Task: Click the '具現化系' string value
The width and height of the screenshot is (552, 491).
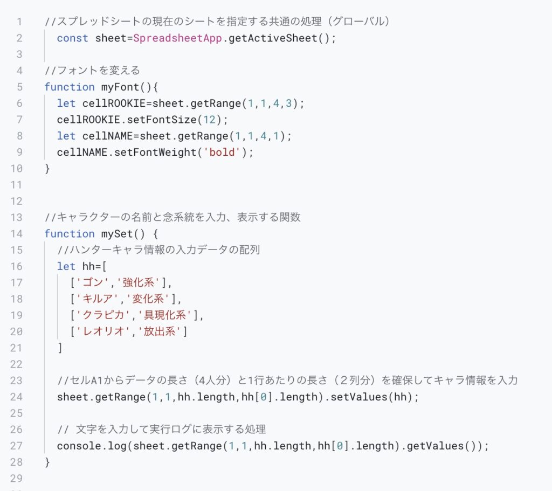Action: pos(164,315)
